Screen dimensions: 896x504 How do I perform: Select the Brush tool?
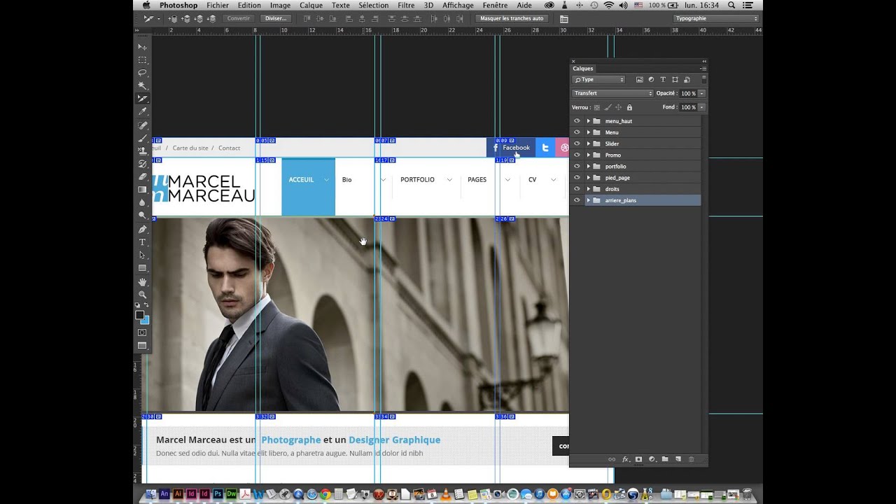(x=142, y=138)
